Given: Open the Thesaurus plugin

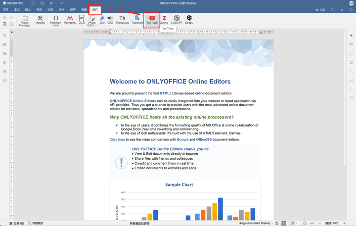Looking at the screenshot, I should (x=122, y=20).
